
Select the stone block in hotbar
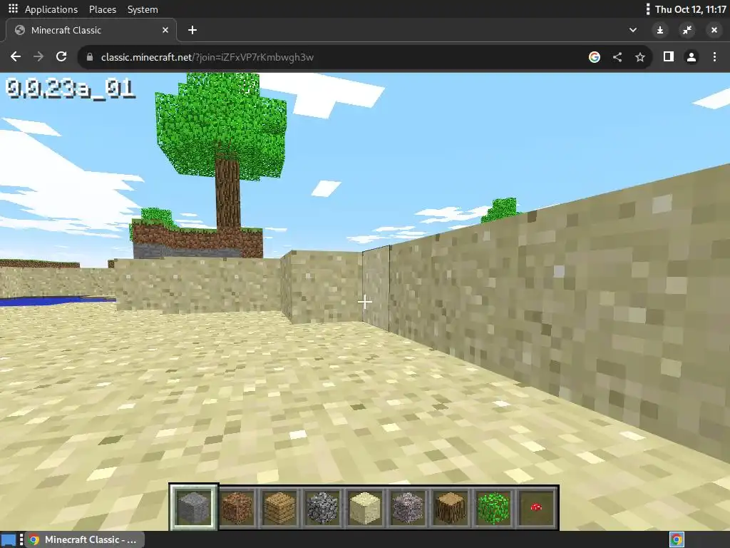coord(194,507)
